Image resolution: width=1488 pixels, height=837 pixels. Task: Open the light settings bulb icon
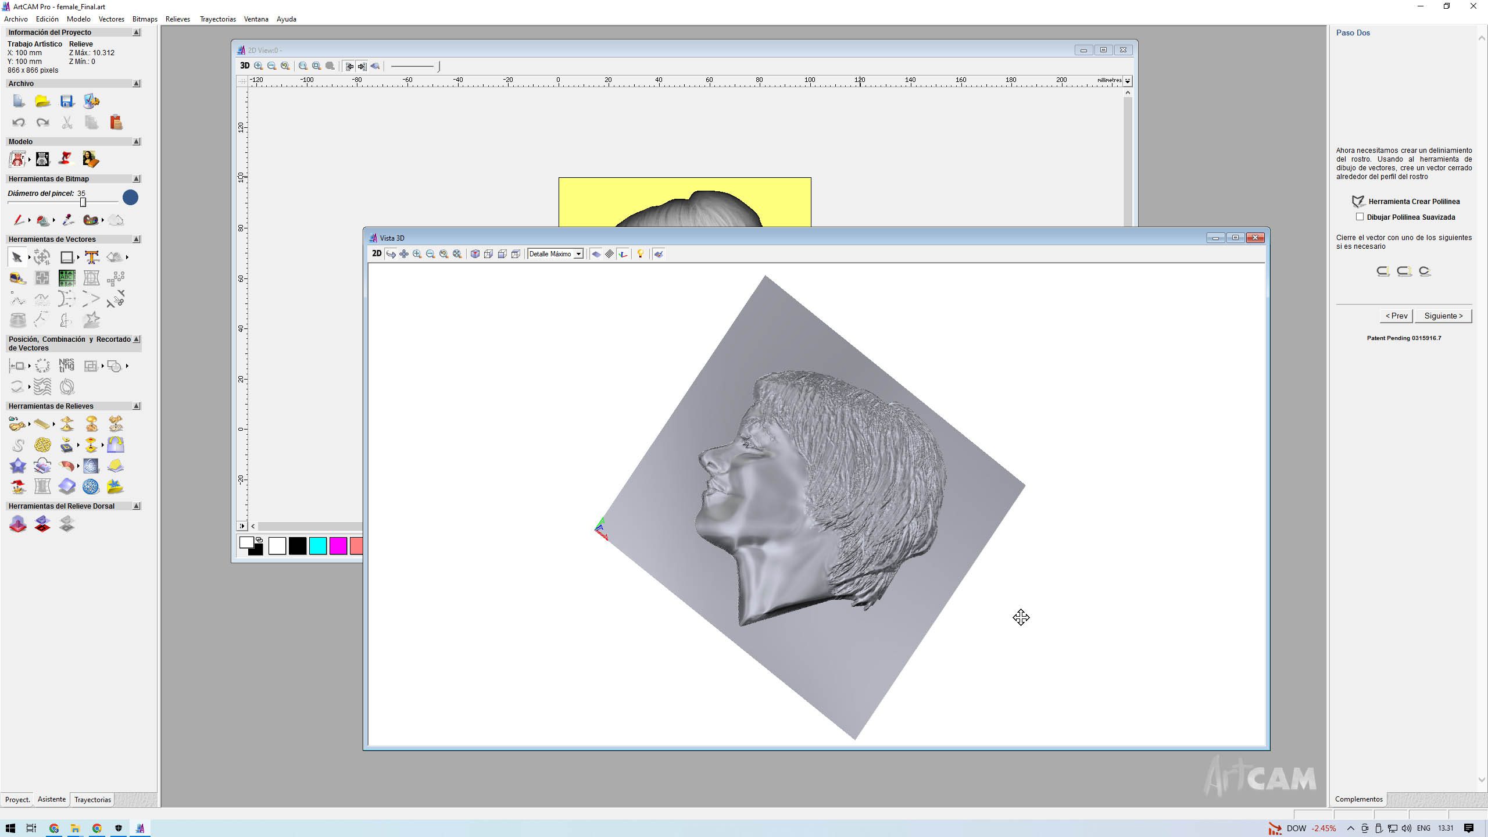tap(640, 254)
